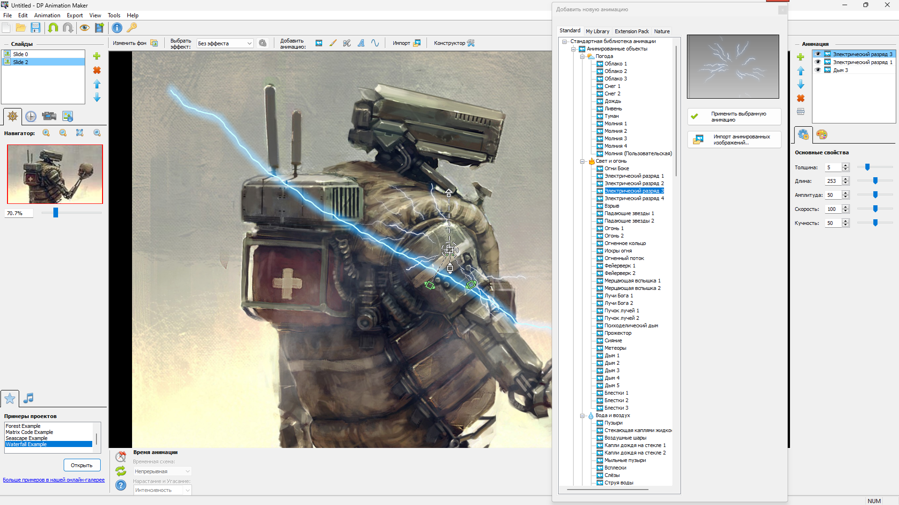Collapse Анимированные объекты tree node
This screenshot has width=899, height=505.
click(574, 49)
